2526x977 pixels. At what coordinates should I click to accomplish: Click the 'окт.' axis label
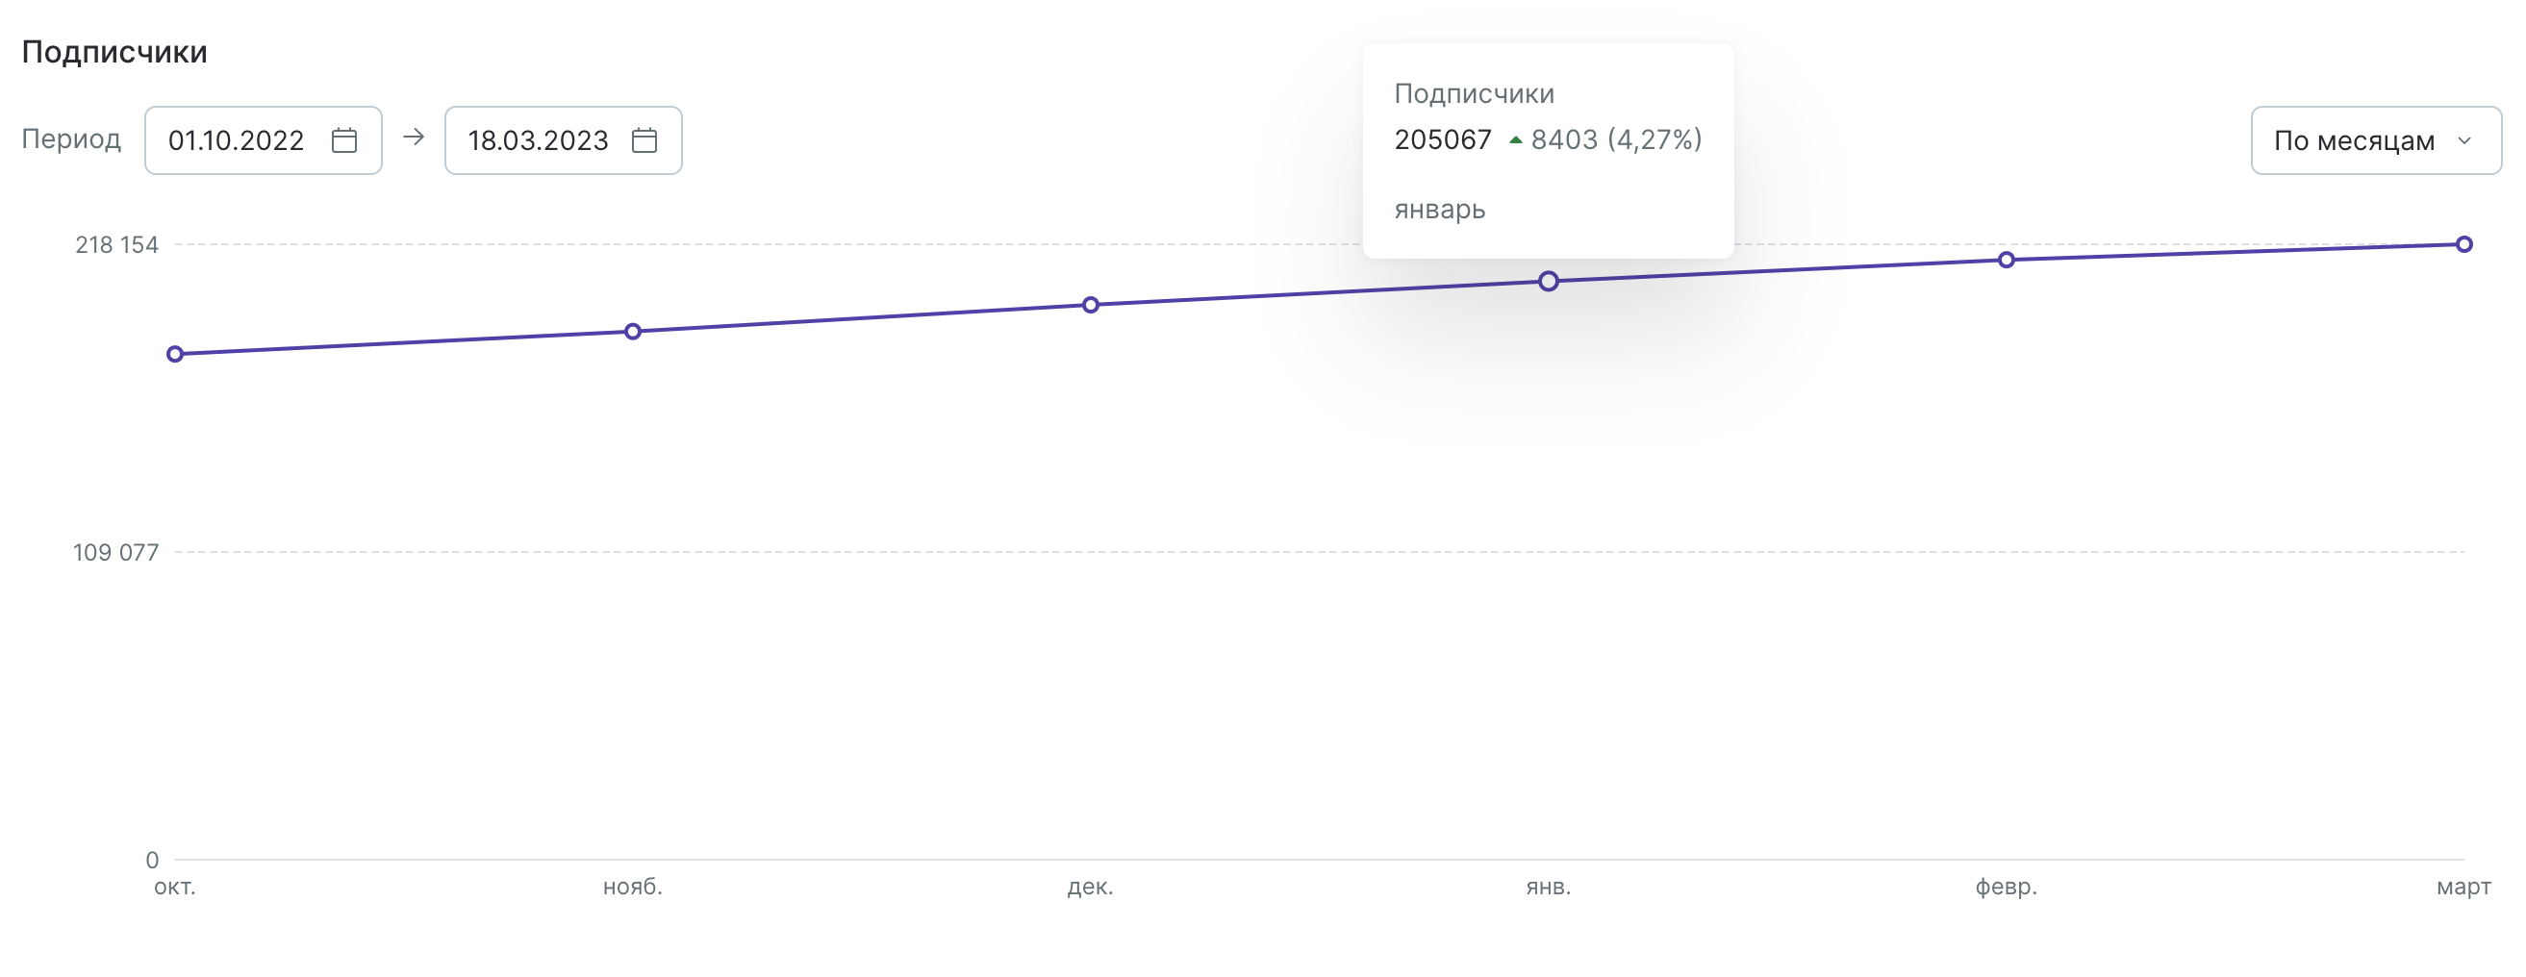click(174, 887)
